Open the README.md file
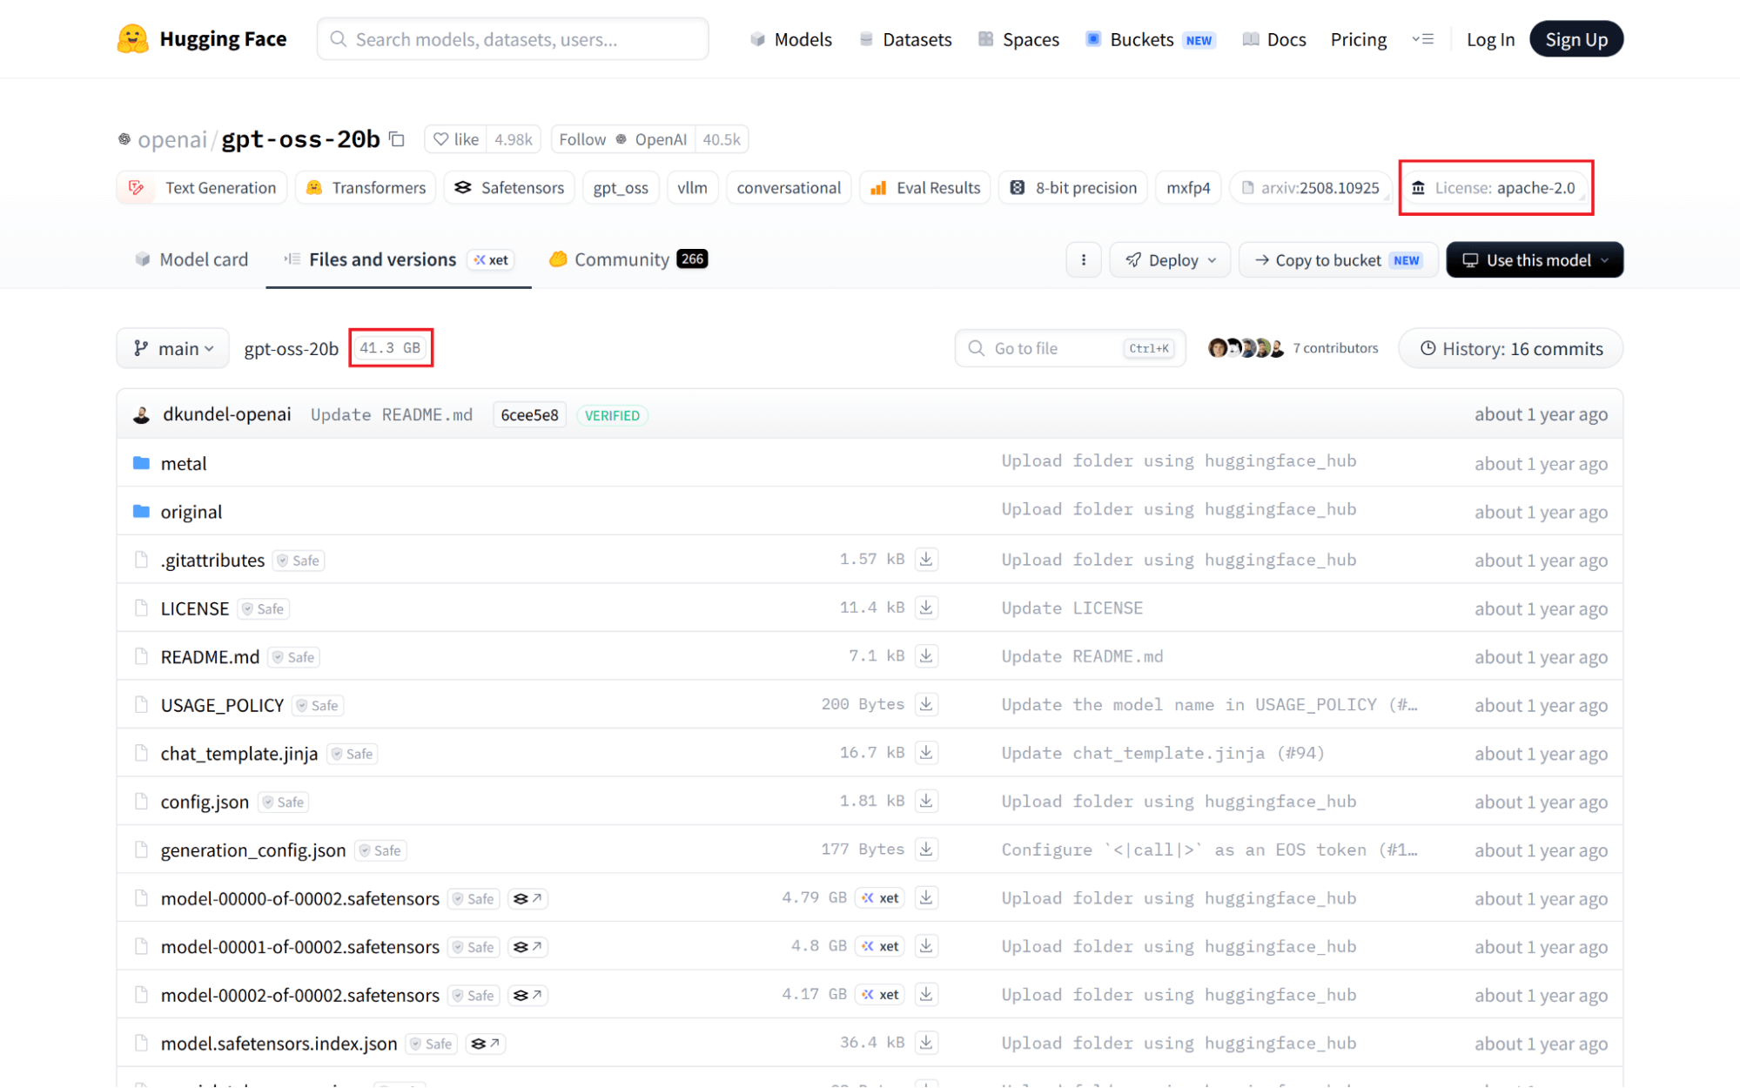This screenshot has height=1088, width=1740. 210,657
